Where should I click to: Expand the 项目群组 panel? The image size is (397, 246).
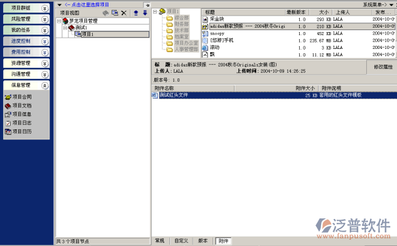(45, 8)
